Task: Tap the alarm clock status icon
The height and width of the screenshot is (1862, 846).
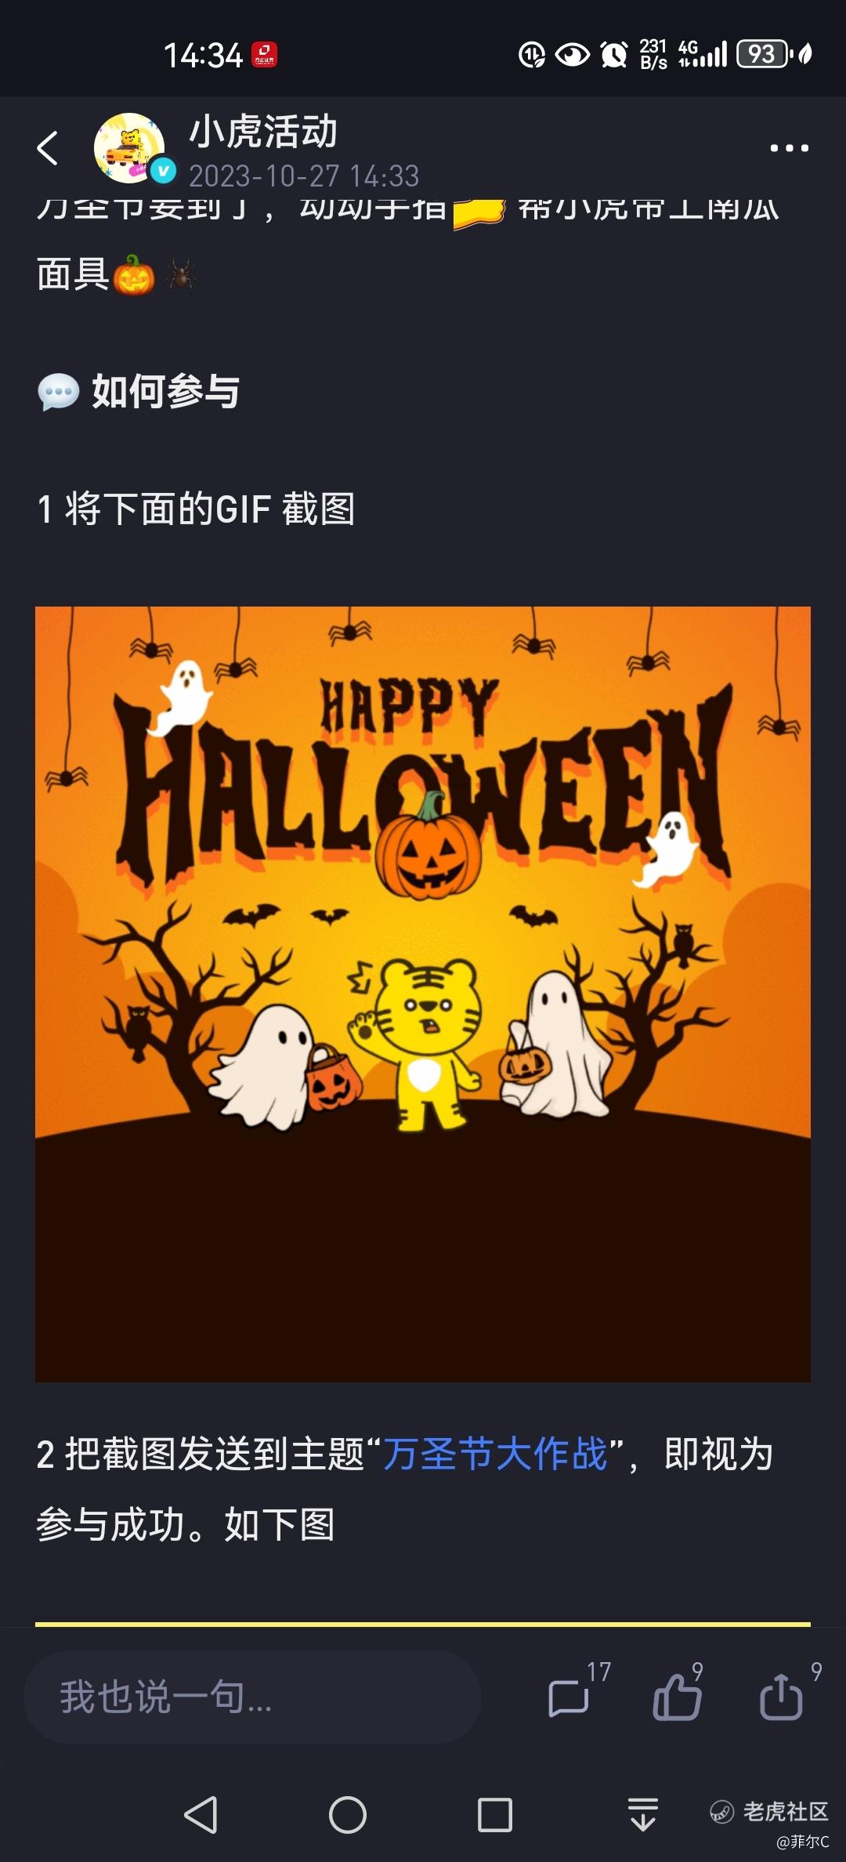Action: [614, 54]
